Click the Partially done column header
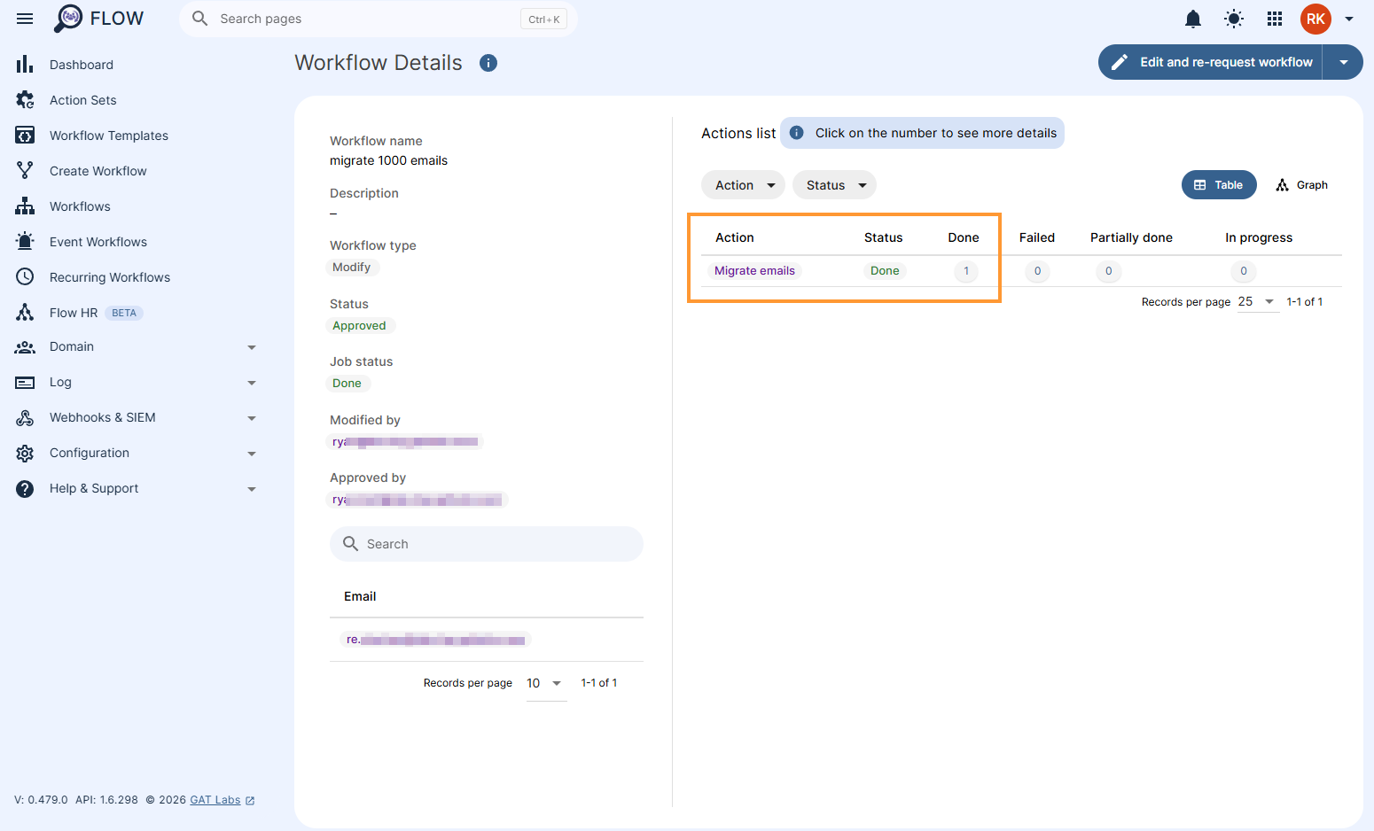The width and height of the screenshot is (1374, 831). click(x=1131, y=237)
